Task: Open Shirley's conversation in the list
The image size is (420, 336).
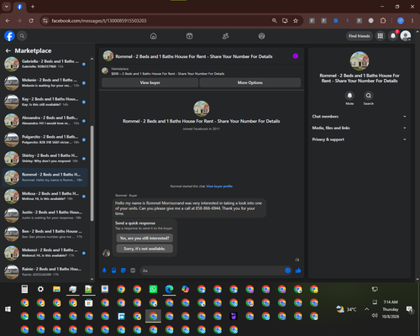Action: [45, 158]
